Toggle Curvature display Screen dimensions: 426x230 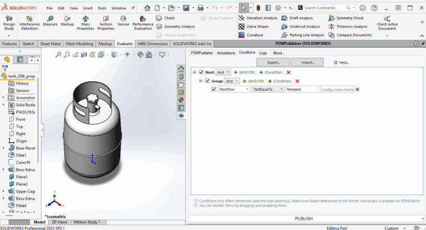click(x=251, y=35)
